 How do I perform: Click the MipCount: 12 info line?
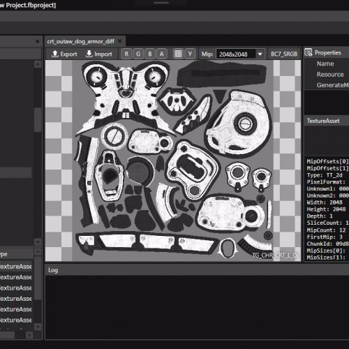click(326, 230)
